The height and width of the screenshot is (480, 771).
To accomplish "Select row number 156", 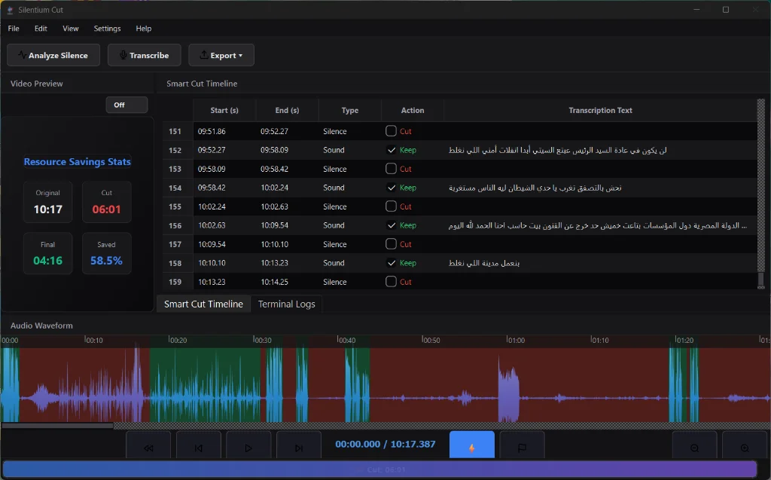I will coord(175,225).
